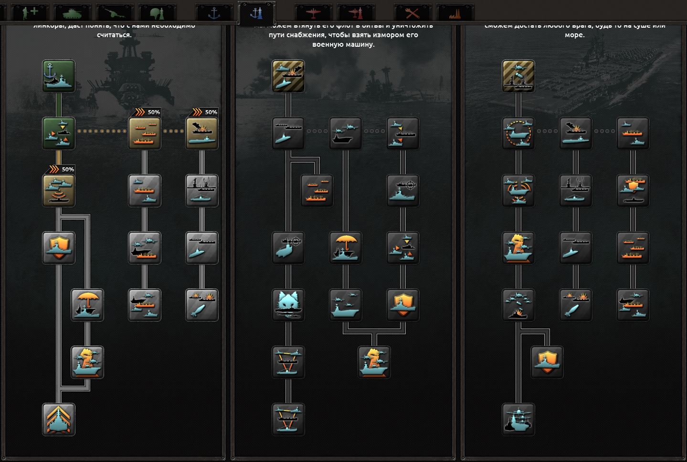The height and width of the screenshot is (462, 687).
Task: Choose the tan ship-explosion doctrine with 50% bonus
Action: 202,133
